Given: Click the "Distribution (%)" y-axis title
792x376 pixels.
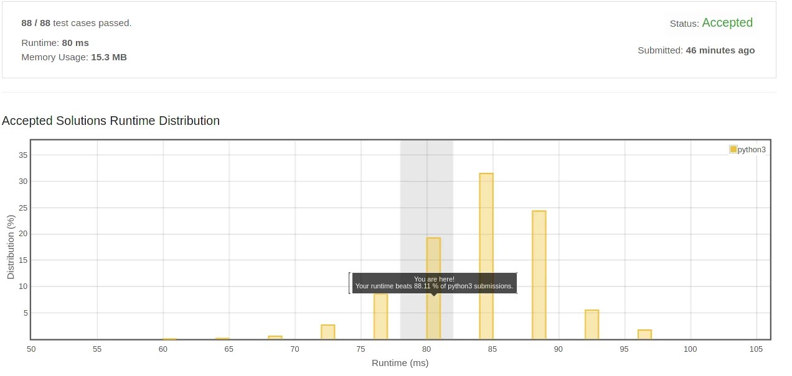Looking at the screenshot, I should (11, 247).
